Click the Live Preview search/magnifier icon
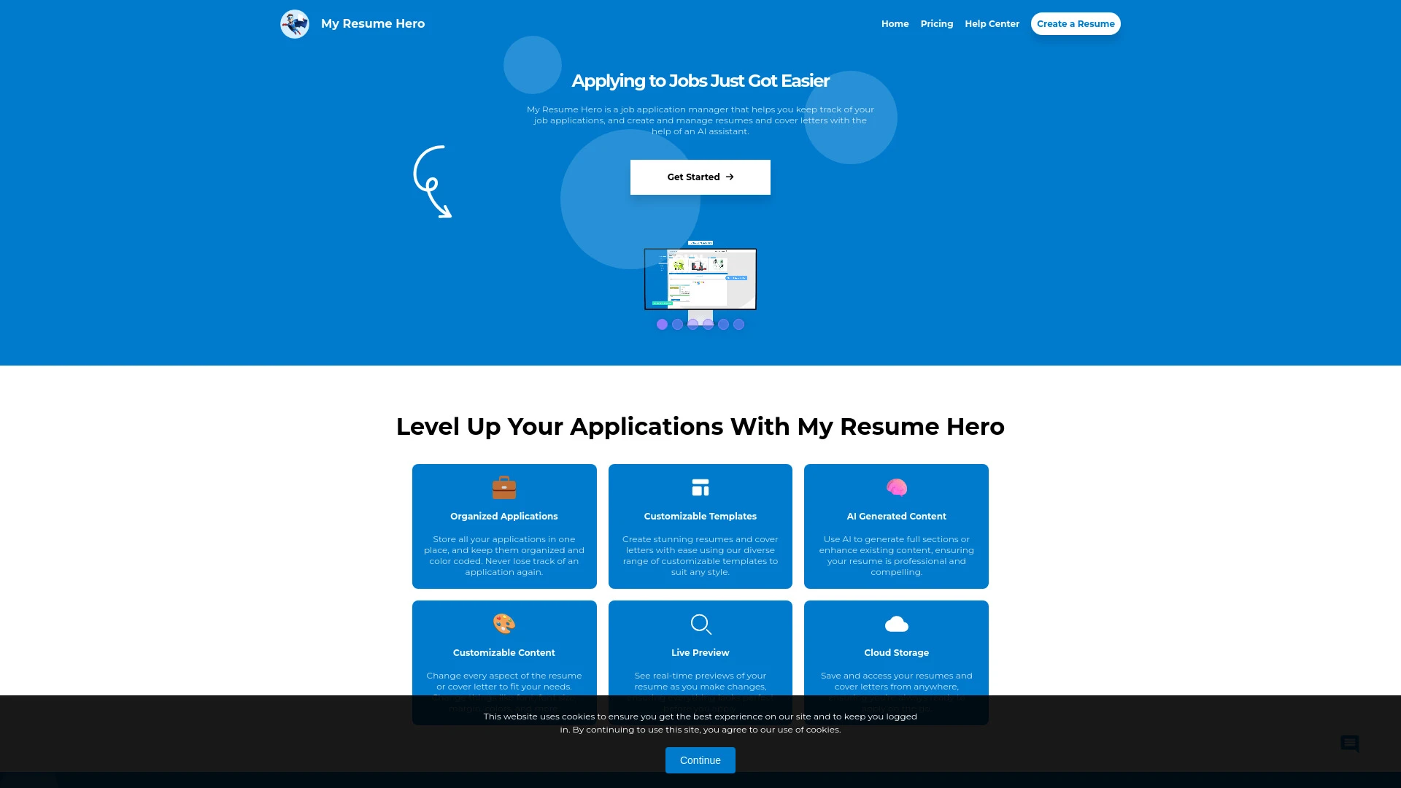1401x788 pixels. [700, 624]
